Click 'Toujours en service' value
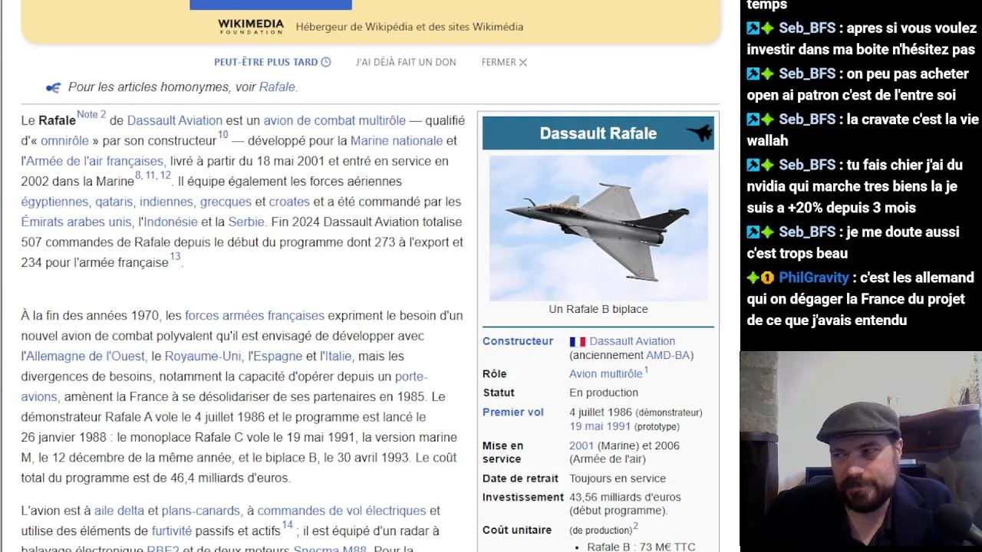 (x=618, y=478)
